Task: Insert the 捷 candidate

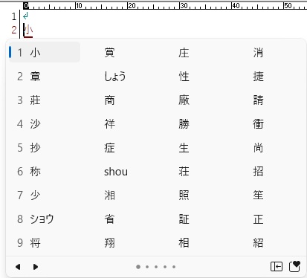Action: point(258,77)
